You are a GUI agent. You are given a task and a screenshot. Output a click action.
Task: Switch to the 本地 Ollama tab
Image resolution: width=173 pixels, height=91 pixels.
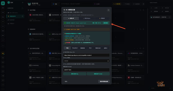[x=86, y=18]
